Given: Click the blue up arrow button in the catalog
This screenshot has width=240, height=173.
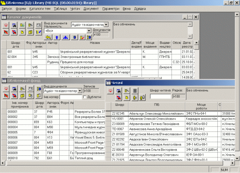Looking at the screenshot, I should coord(57,37).
